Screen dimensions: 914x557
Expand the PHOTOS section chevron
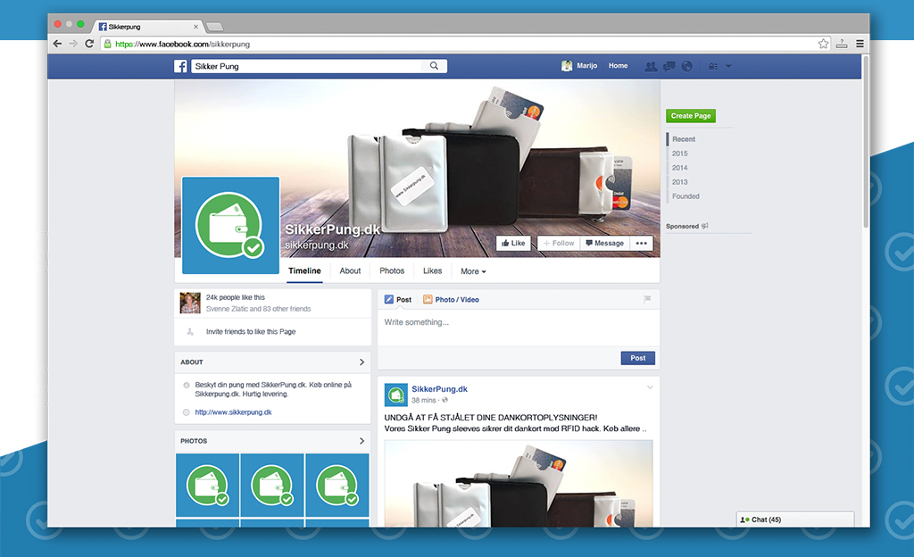362,441
